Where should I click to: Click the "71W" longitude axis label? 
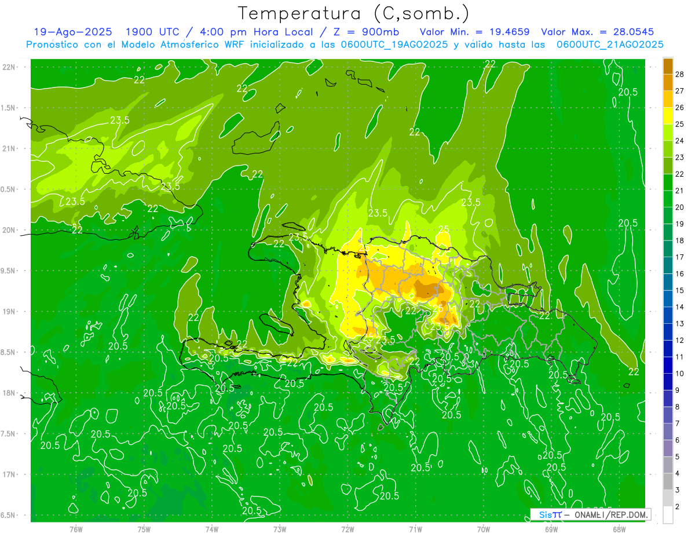click(x=415, y=529)
